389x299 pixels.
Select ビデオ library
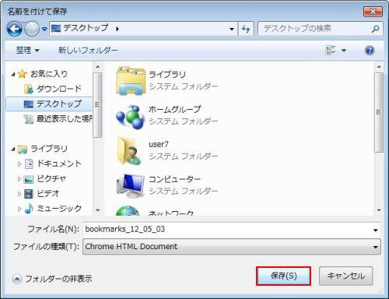click(48, 193)
